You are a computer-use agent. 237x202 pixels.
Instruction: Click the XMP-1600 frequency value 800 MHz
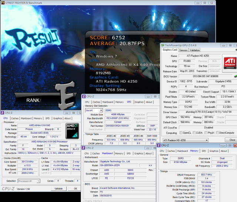[152, 140]
